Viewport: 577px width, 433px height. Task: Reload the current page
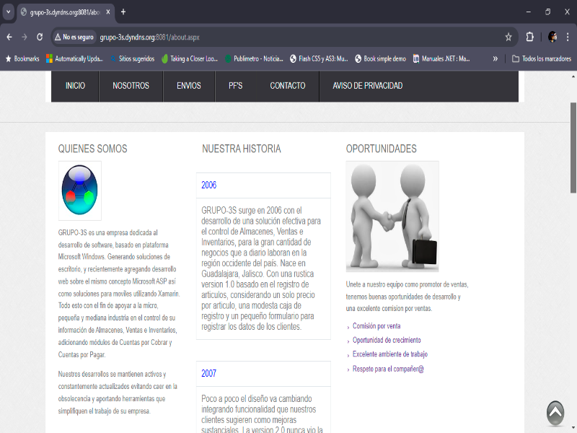point(40,37)
